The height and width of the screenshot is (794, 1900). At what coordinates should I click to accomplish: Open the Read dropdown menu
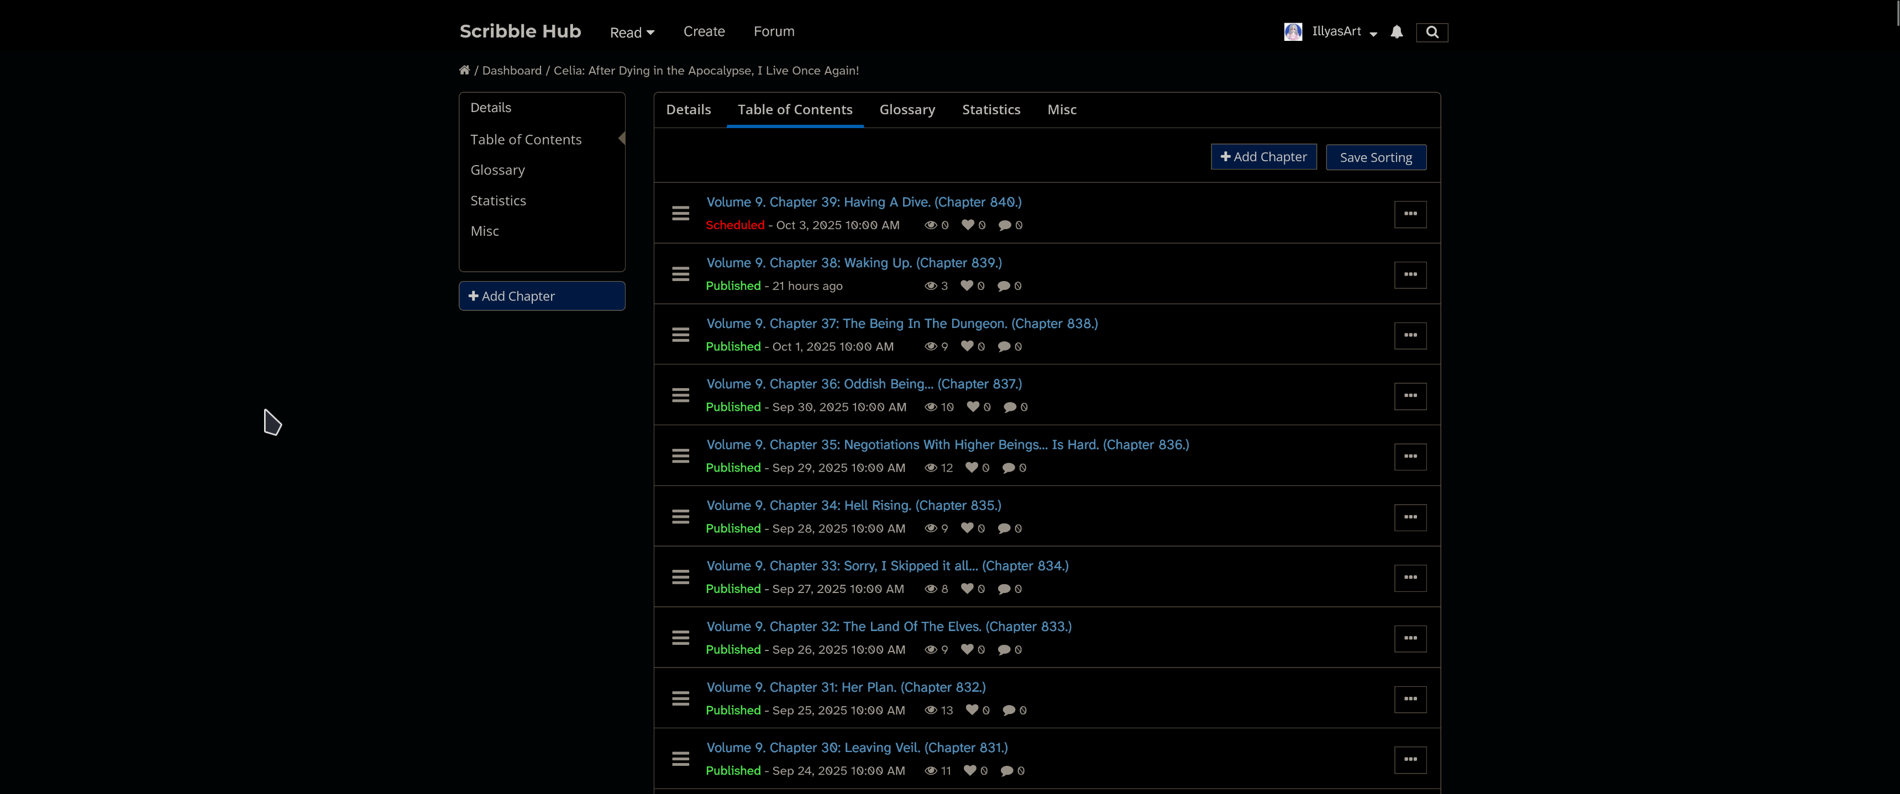(x=631, y=33)
